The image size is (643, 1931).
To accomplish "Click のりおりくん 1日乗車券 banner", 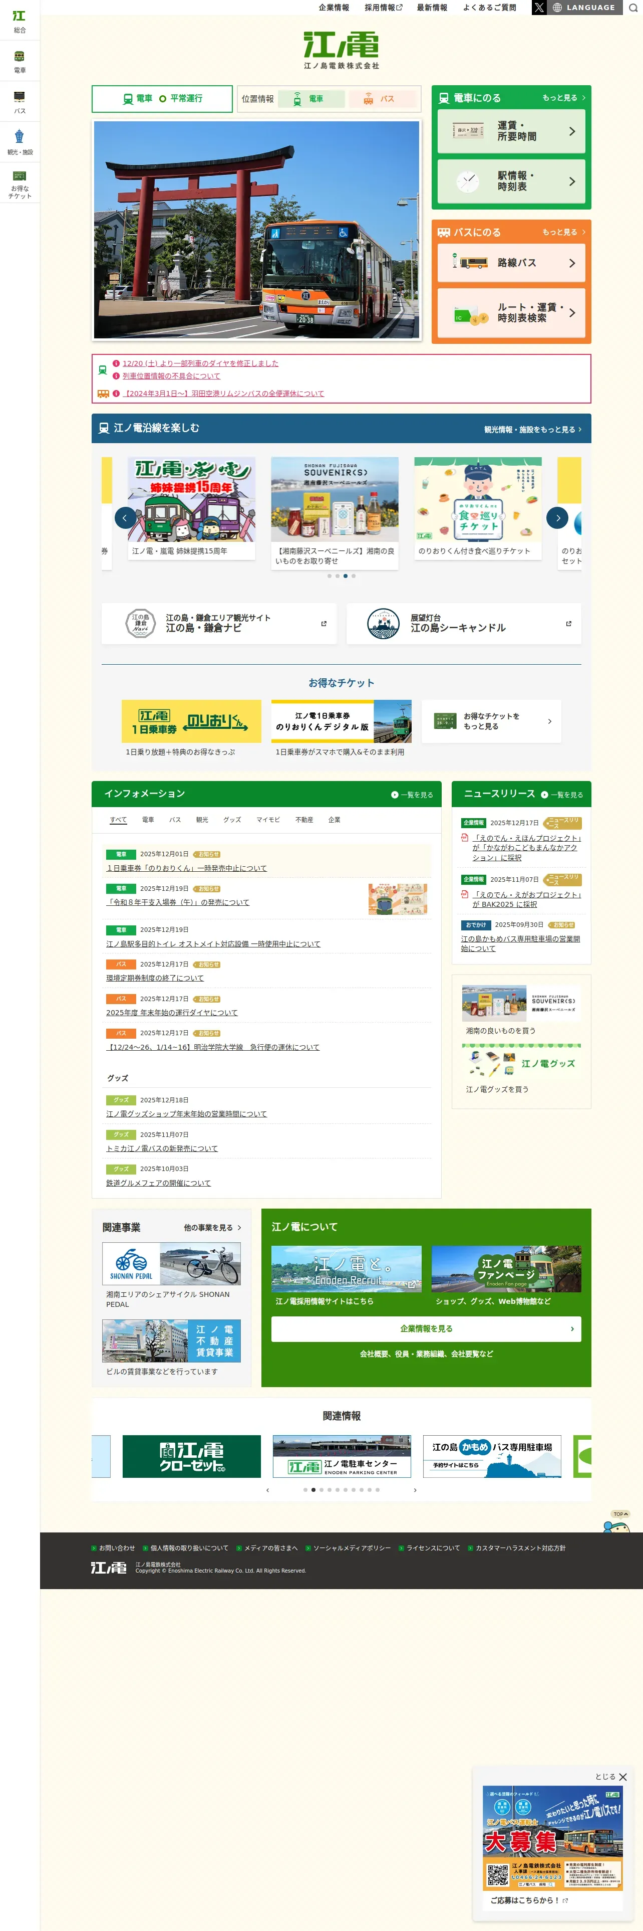I will 191,721.
